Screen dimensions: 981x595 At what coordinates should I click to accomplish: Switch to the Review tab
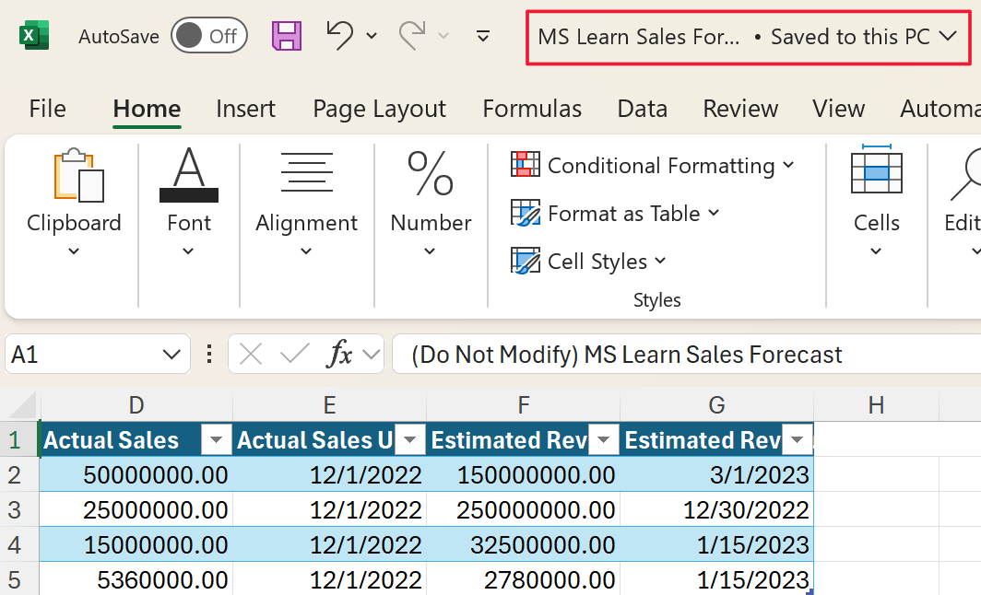coord(740,109)
